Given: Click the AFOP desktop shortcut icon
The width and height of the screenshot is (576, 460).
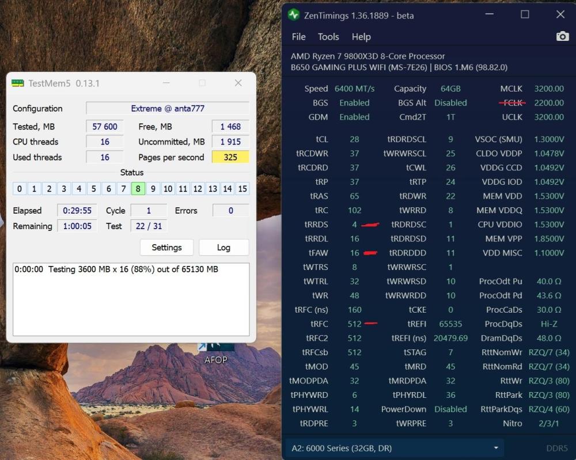Looking at the screenshot, I should (216, 348).
